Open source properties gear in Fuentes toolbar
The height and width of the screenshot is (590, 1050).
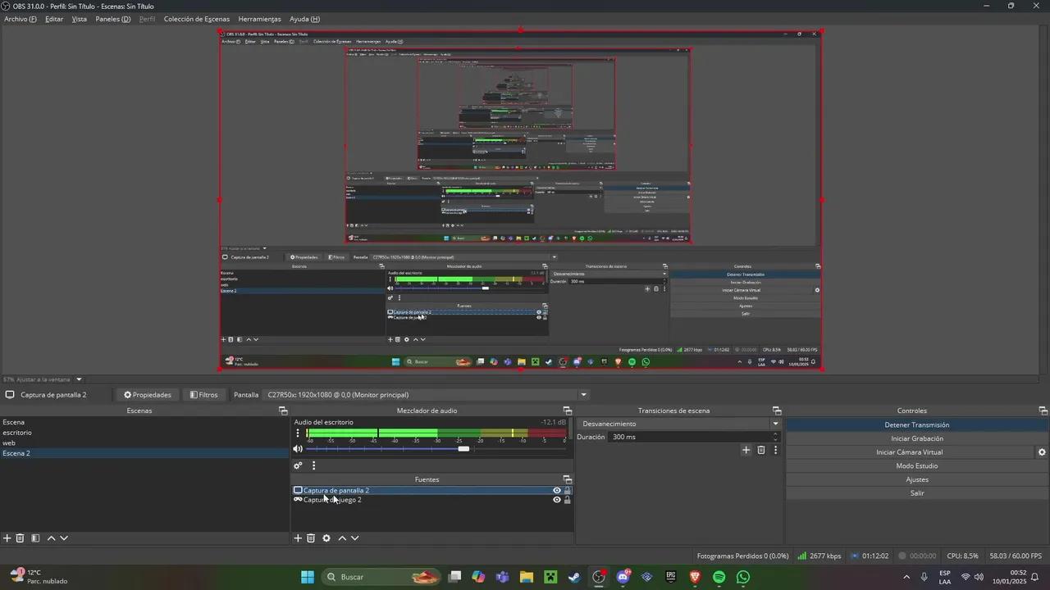326,538
